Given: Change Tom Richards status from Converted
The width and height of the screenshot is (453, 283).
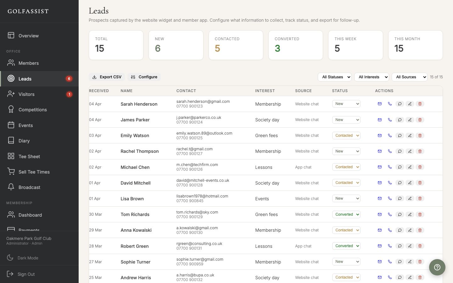Looking at the screenshot, I should [346, 214].
